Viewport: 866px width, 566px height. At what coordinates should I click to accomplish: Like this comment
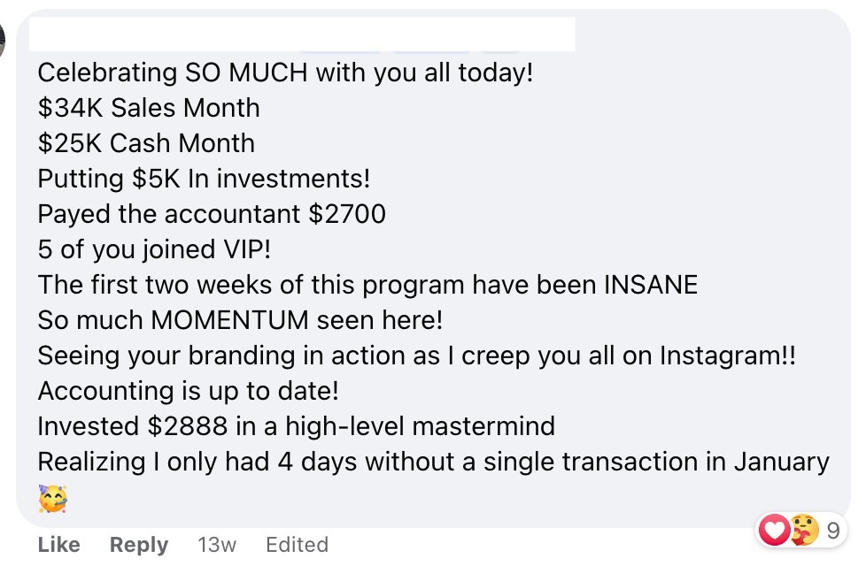(59, 545)
